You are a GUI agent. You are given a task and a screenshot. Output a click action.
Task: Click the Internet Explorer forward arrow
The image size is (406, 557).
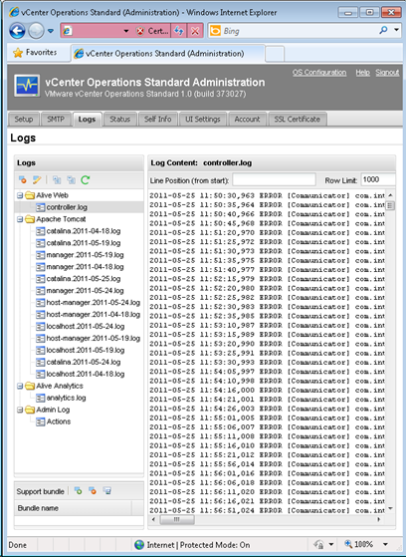[36, 31]
